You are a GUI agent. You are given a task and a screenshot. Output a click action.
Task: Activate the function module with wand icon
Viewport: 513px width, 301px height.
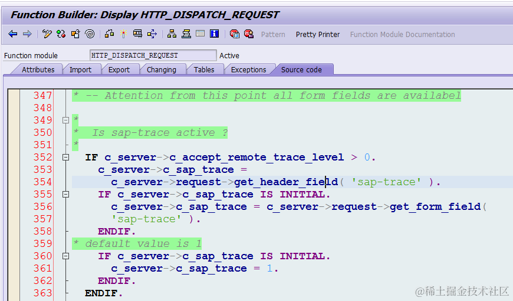coord(123,34)
